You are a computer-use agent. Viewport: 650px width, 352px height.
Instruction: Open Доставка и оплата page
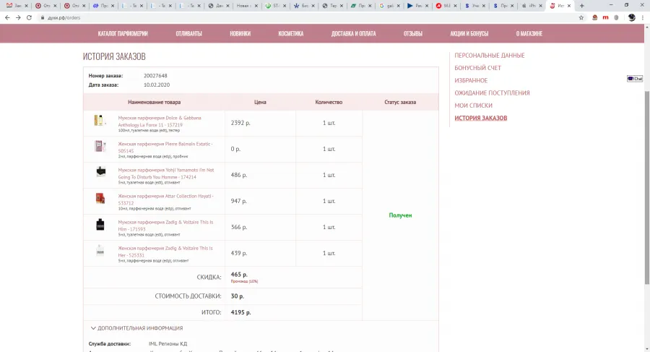pos(354,34)
